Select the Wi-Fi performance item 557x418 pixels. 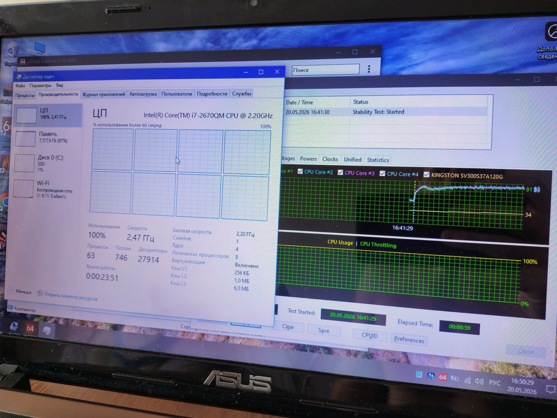[x=46, y=189]
